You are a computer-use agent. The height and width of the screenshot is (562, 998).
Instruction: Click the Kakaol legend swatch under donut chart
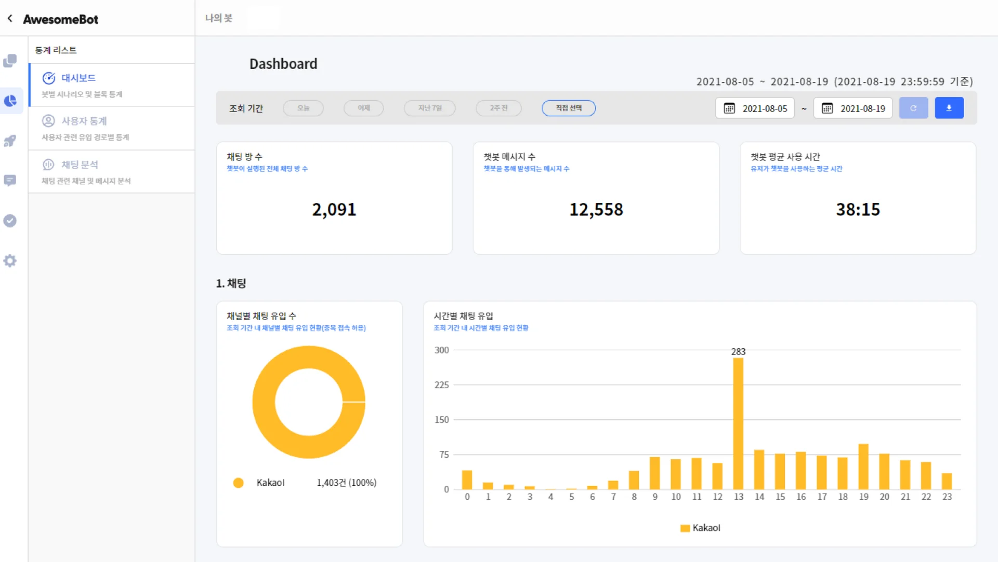(x=239, y=483)
